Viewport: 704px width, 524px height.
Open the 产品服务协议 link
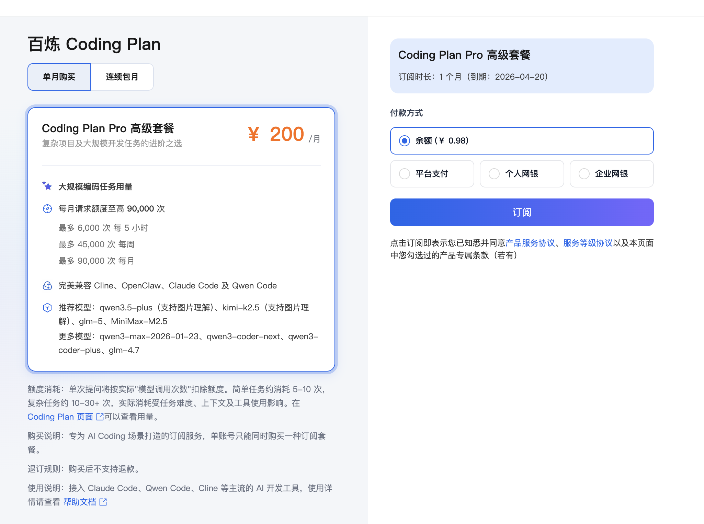pyautogui.click(x=530, y=243)
